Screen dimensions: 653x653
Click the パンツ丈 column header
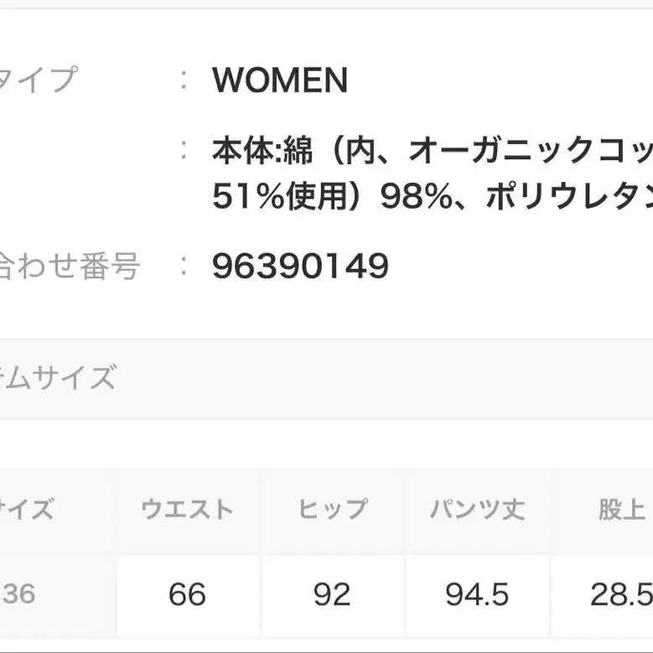477,509
